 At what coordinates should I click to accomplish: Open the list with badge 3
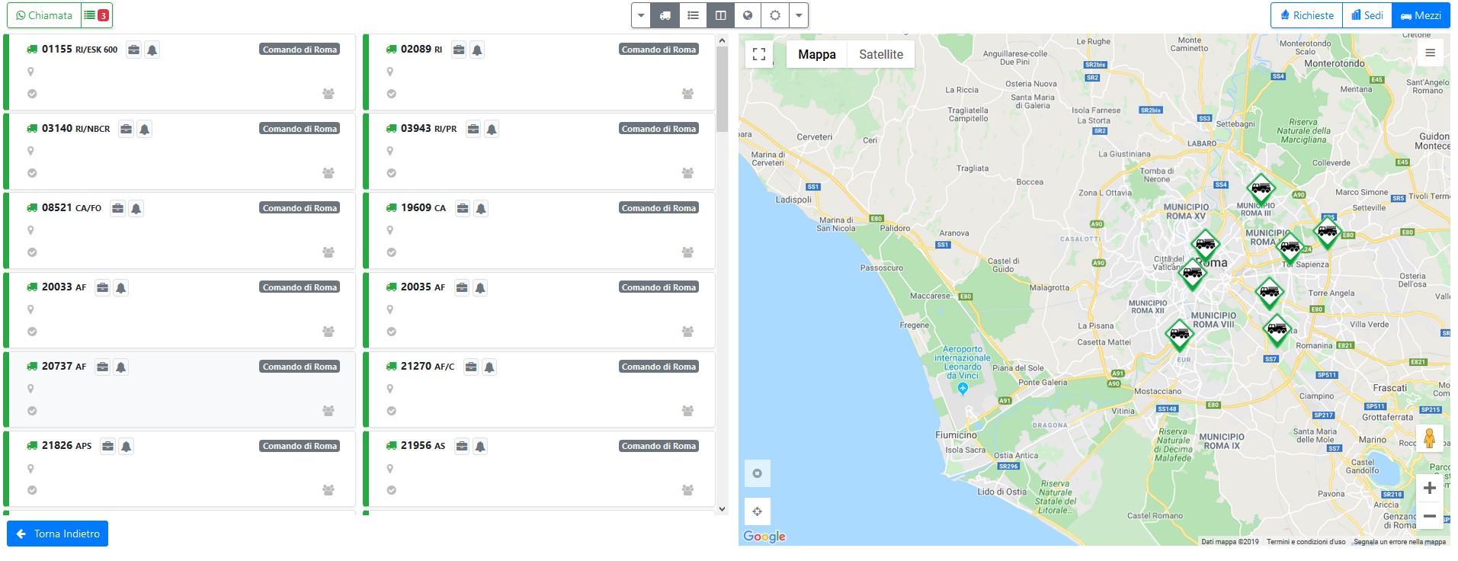[x=97, y=15]
